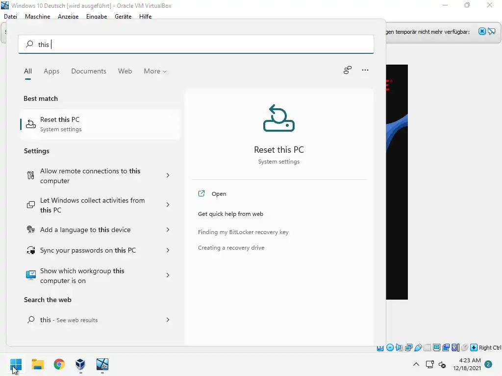Click the VirtualBox audio status icon

pyautogui.click(x=399, y=347)
